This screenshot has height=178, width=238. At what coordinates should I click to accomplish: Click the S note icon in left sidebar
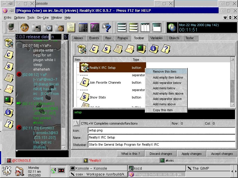click(x=9, y=66)
